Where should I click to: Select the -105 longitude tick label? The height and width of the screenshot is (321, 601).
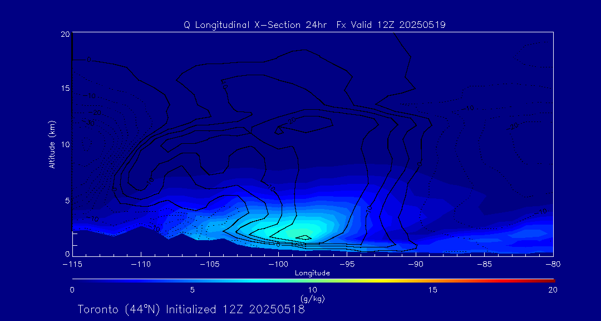[x=209, y=264]
